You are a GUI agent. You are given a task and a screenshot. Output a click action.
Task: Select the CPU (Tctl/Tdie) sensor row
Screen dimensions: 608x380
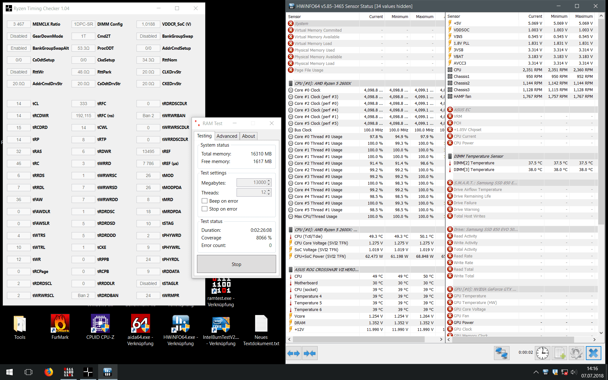coord(366,236)
